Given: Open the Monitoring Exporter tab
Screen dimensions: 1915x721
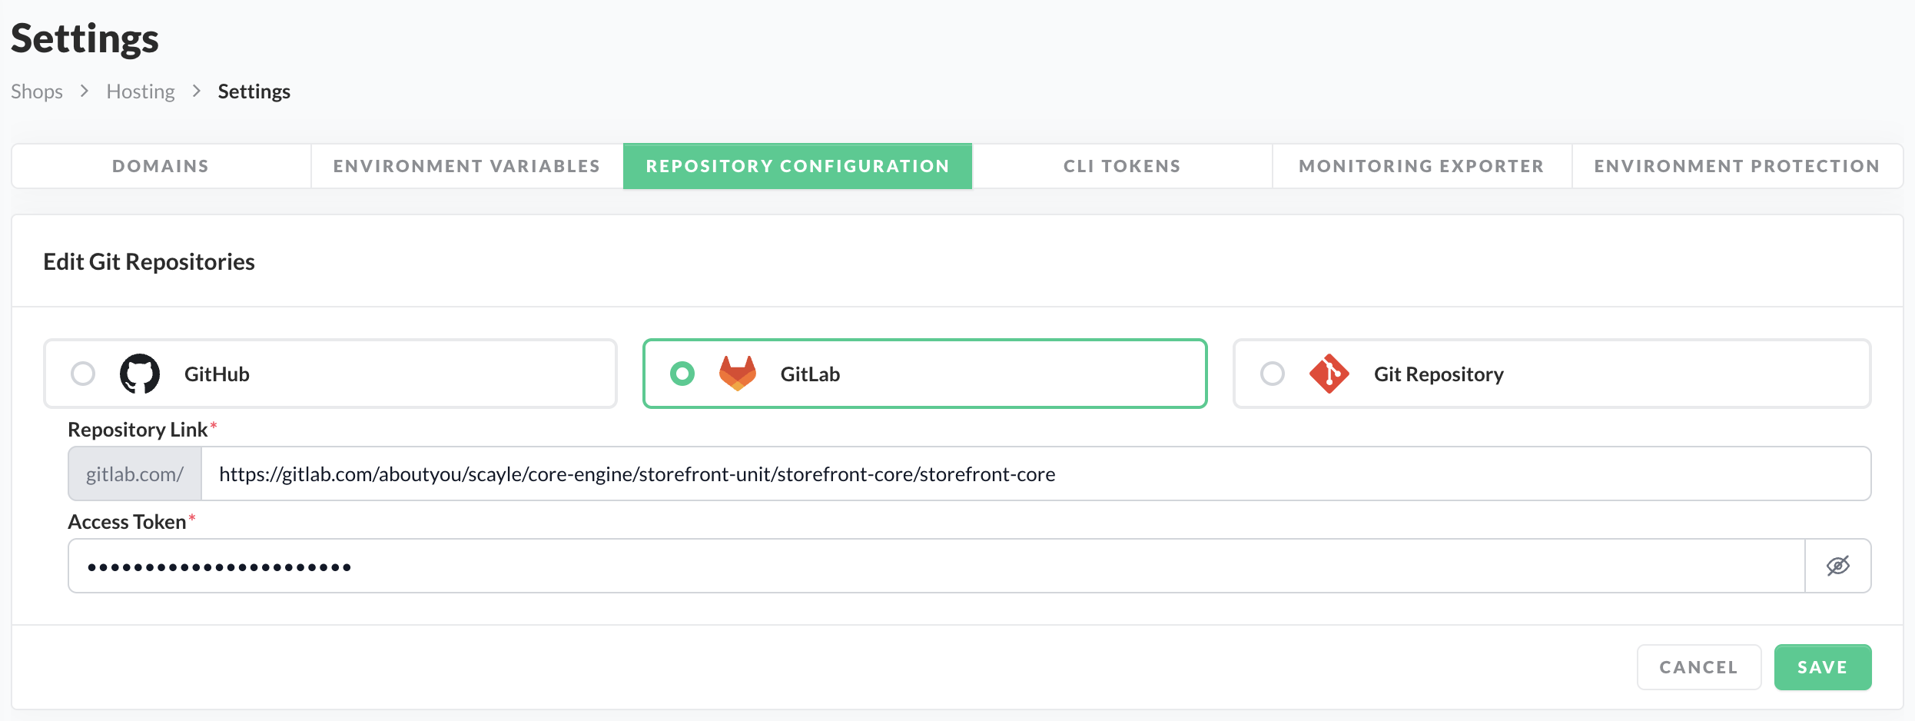Looking at the screenshot, I should coord(1421,166).
